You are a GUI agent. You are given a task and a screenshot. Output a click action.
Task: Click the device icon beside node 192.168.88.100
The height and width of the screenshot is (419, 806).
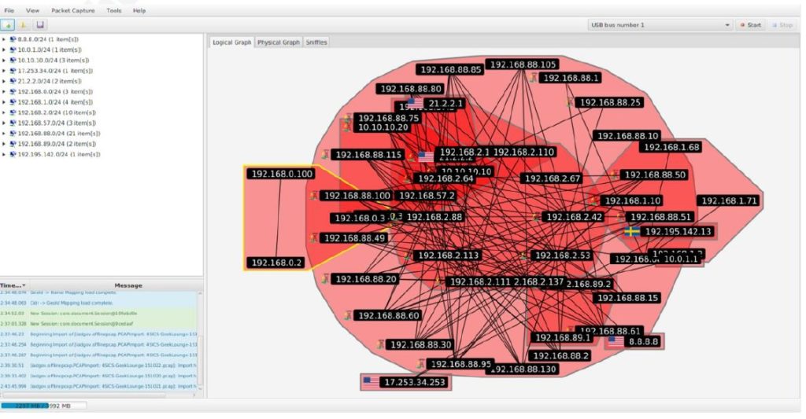tap(314, 196)
